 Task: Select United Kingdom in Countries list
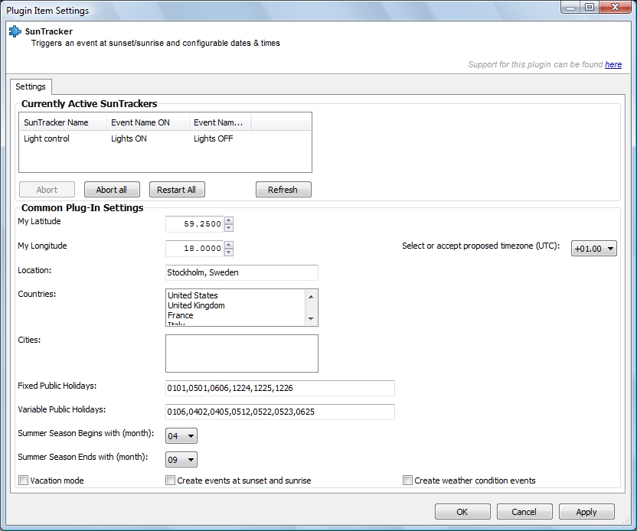196,305
